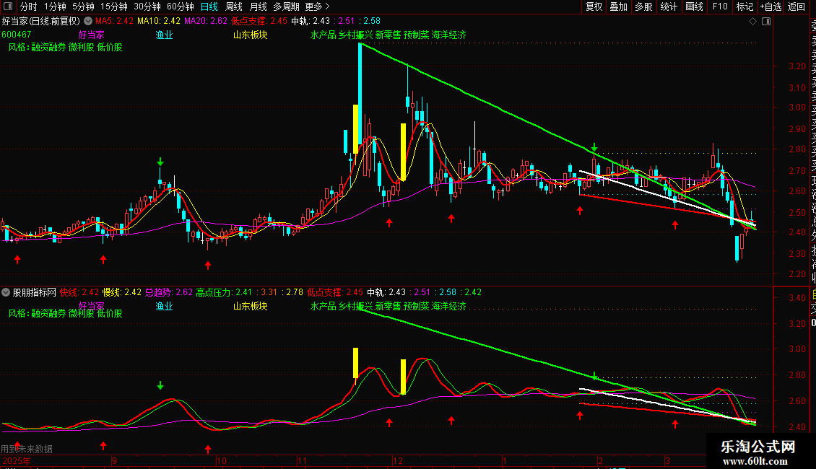Expand the 更多 periods menu
This screenshot has width=816, height=469.
coord(317,6)
